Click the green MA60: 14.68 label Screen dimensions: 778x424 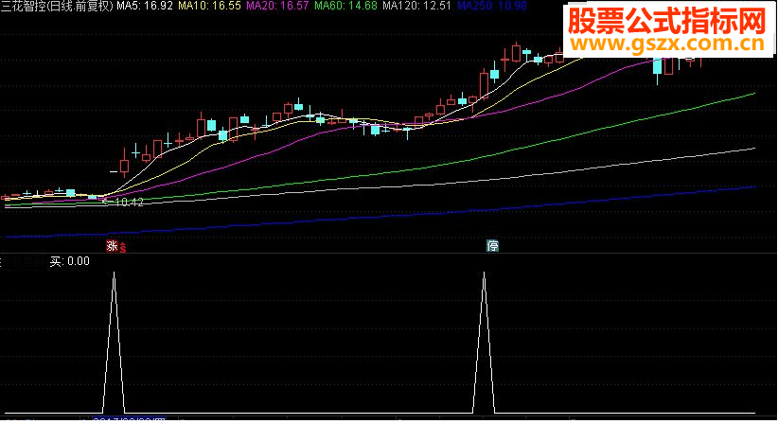345,6
